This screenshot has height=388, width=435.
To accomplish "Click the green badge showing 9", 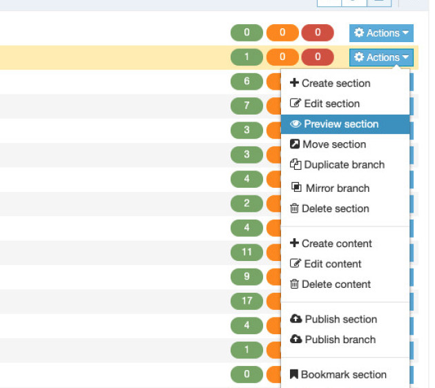I will tap(246, 277).
